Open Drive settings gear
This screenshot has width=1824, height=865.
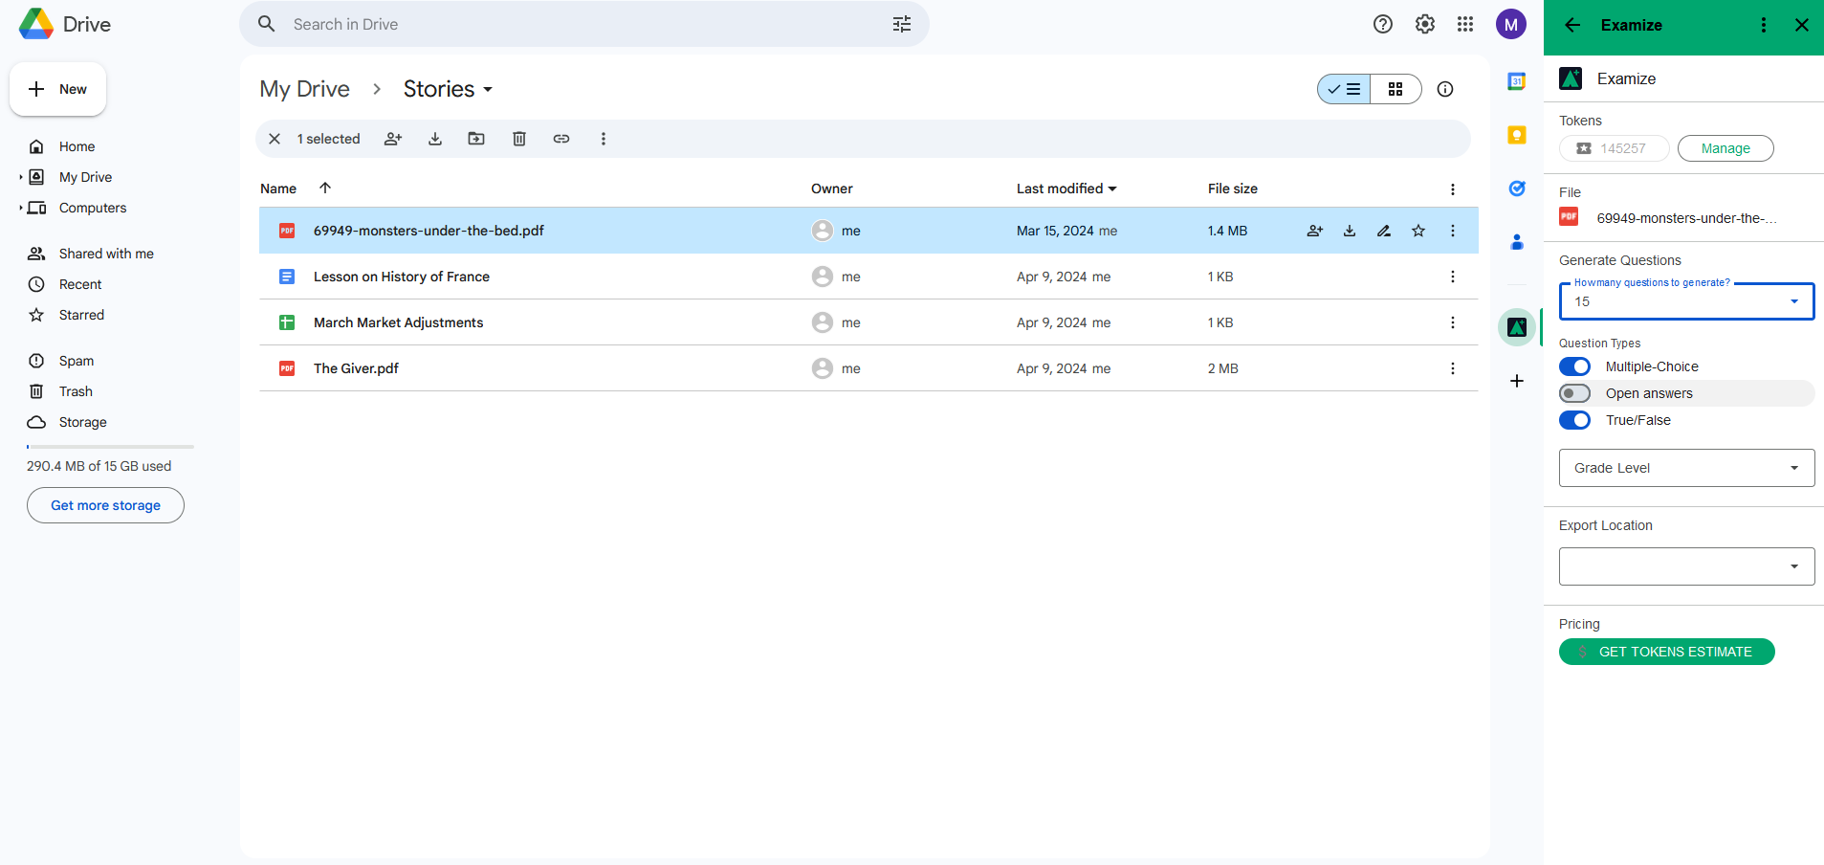(1425, 24)
